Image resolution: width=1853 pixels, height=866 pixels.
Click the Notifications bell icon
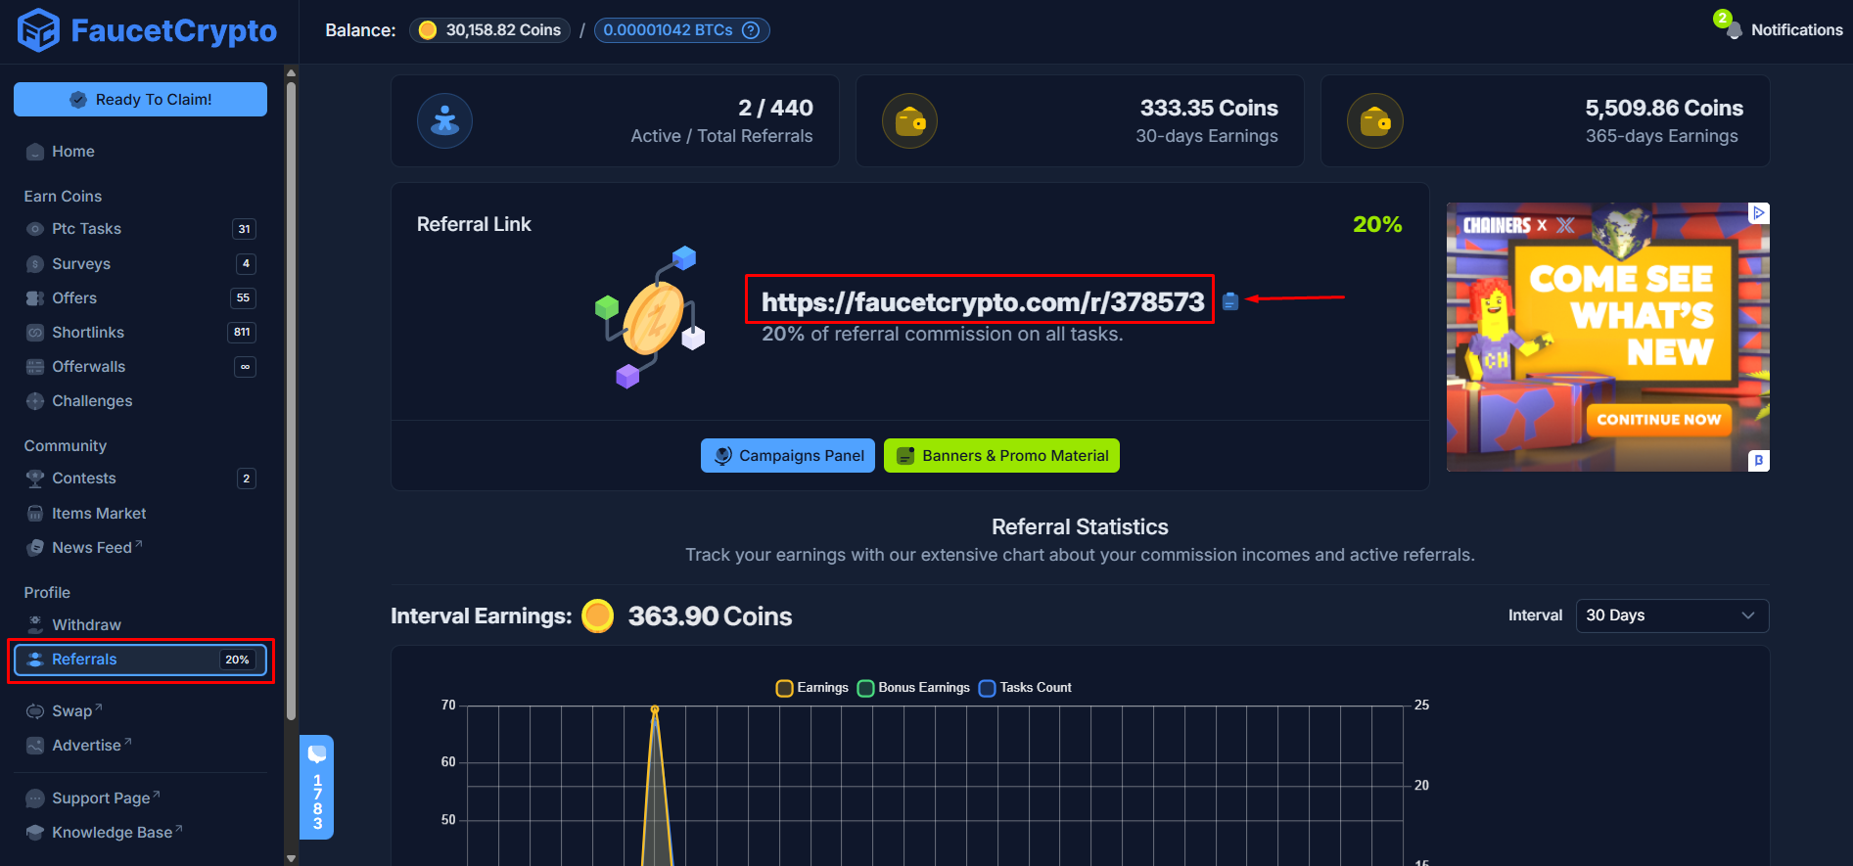(x=1734, y=30)
